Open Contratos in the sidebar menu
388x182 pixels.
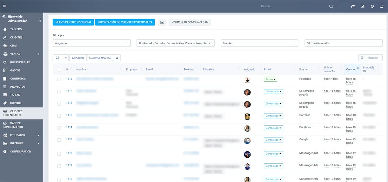(18, 79)
